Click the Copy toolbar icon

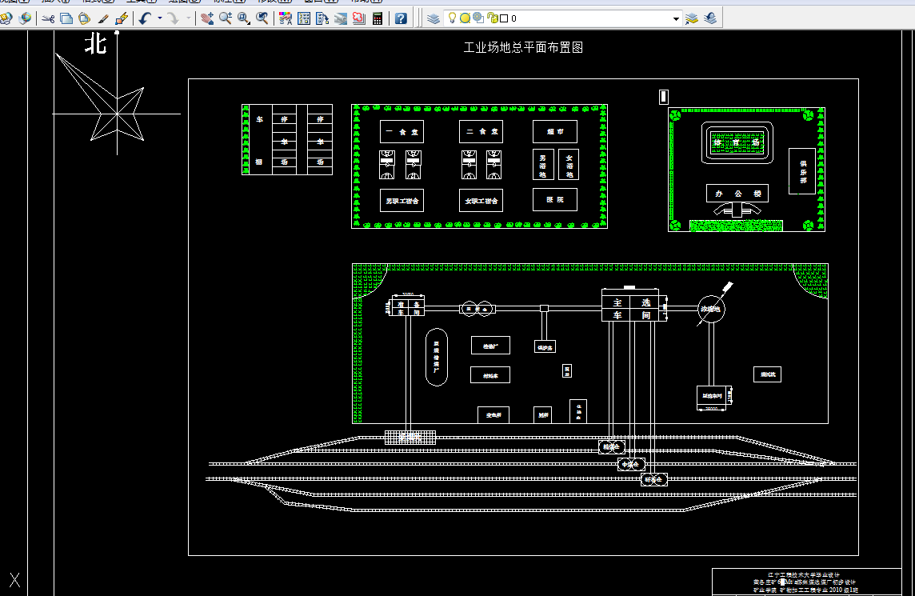click(66, 18)
